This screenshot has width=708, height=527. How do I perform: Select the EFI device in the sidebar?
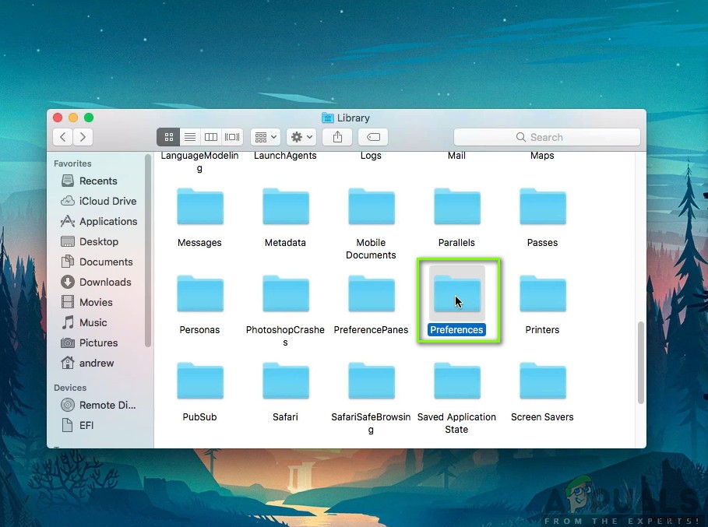click(87, 425)
